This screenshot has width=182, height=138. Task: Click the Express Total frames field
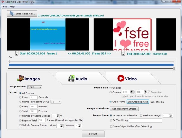pyautogui.click(x=42, y=120)
